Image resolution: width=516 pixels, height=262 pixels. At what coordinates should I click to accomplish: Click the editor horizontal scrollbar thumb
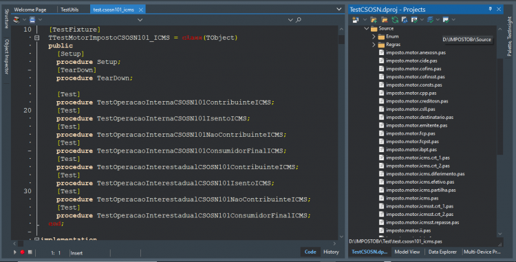21,243
